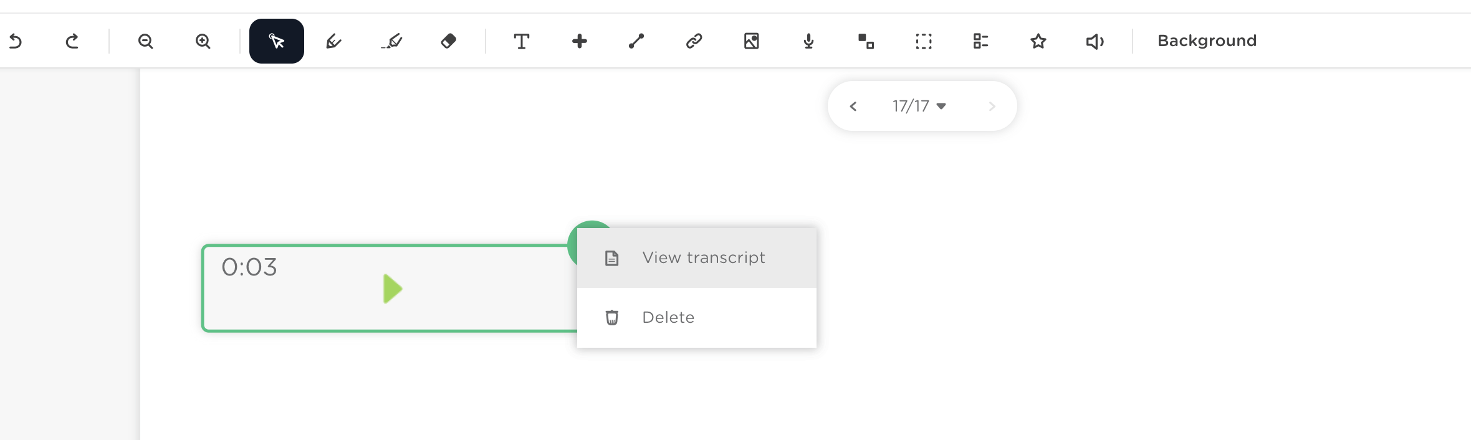
Task: Click the plus add tool
Action: click(x=580, y=41)
